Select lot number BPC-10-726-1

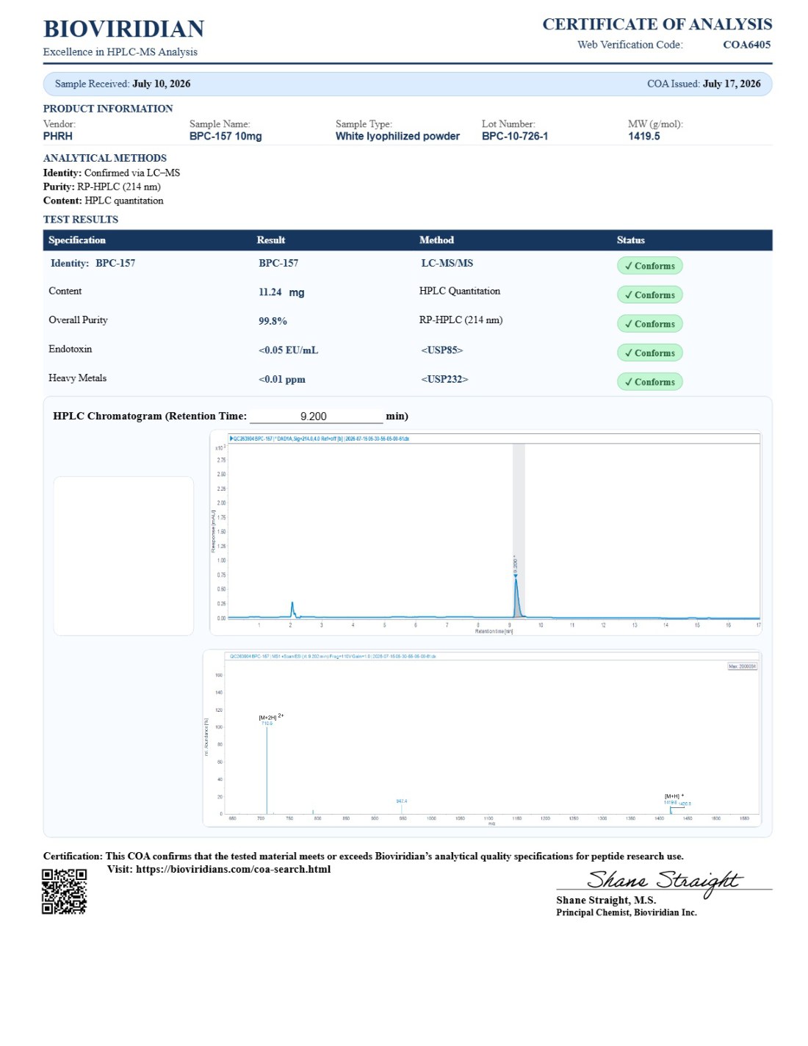point(515,136)
